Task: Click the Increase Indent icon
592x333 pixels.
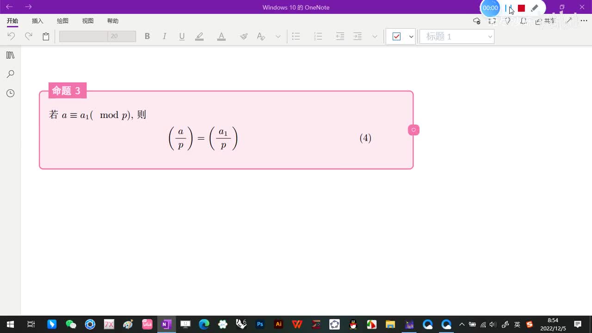Action: tap(358, 37)
